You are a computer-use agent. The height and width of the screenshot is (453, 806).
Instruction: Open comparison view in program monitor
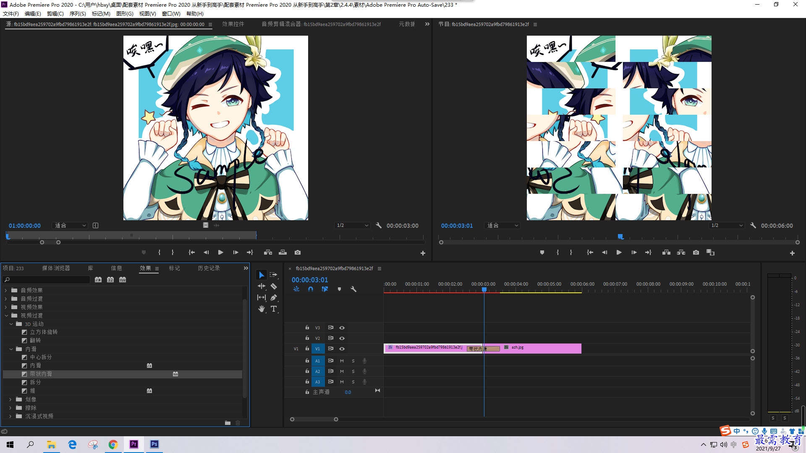click(x=710, y=253)
